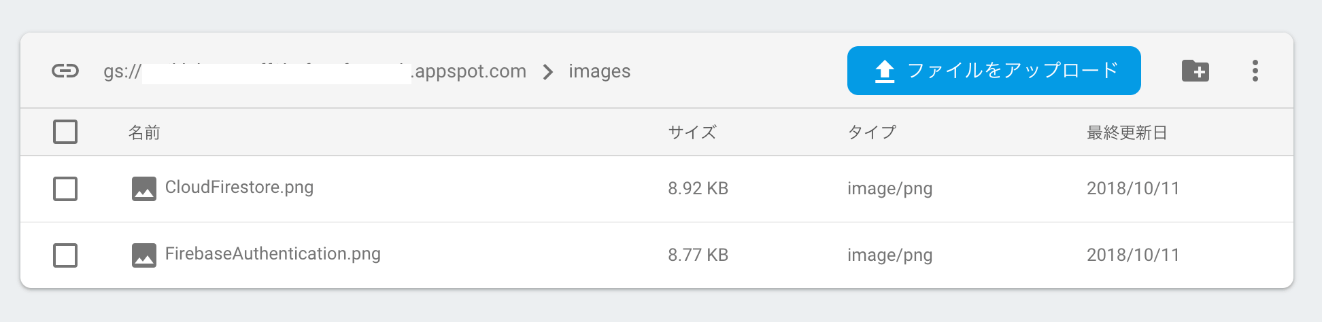Copy the bucket link via chain icon

coord(65,71)
